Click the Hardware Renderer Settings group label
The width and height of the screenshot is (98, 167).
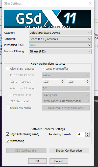click(48, 64)
